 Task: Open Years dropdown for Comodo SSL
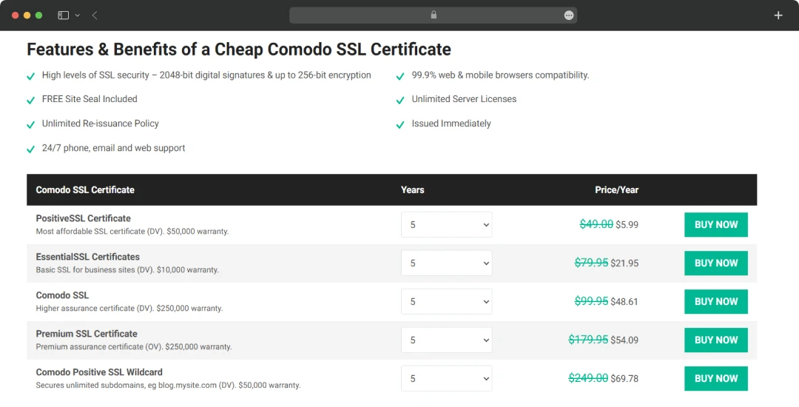click(446, 302)
